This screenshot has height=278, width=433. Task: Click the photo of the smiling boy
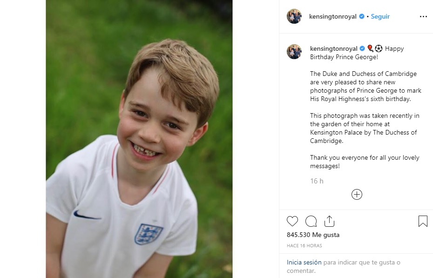click(x=139, y=139)
